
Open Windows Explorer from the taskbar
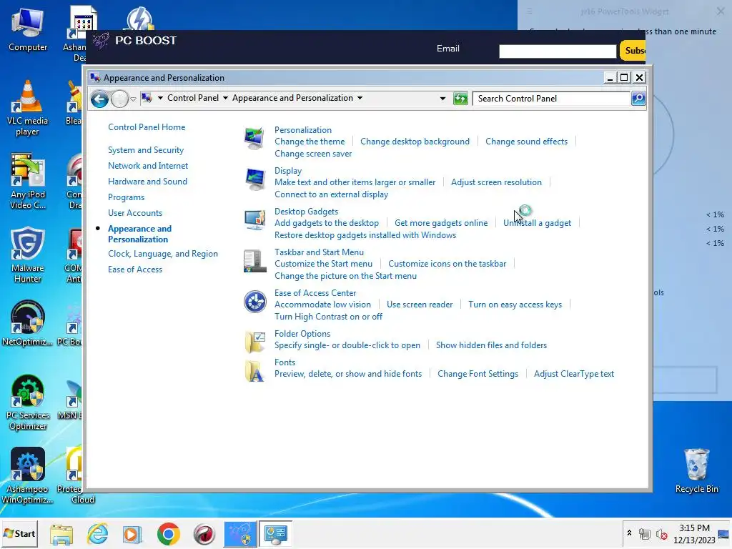pos(61,534)
